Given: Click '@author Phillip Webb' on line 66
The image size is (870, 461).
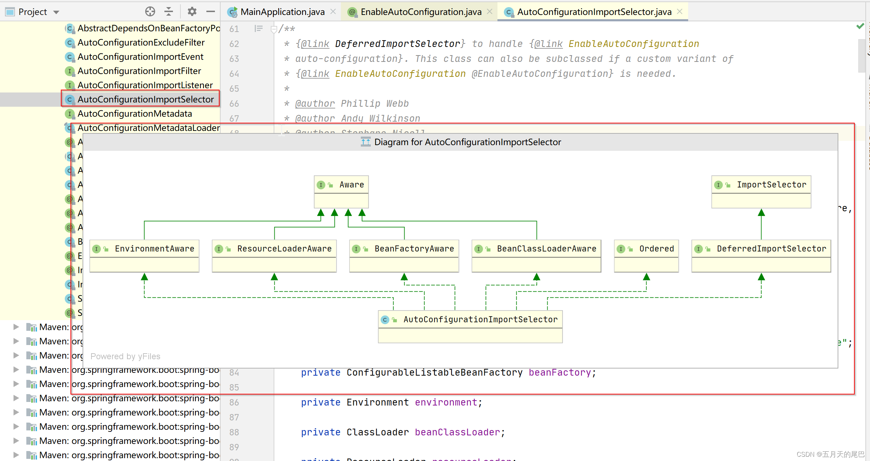Looking at the screenshot, I should coord(352,104).
